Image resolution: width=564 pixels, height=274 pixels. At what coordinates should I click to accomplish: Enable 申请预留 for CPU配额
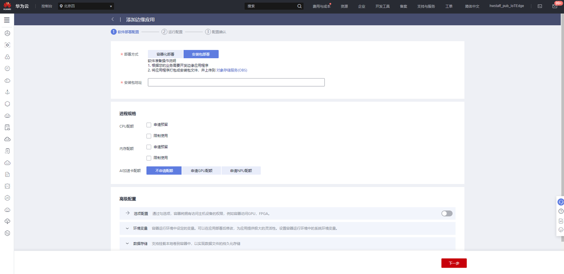pyautogui.click(x=149, y=124)
